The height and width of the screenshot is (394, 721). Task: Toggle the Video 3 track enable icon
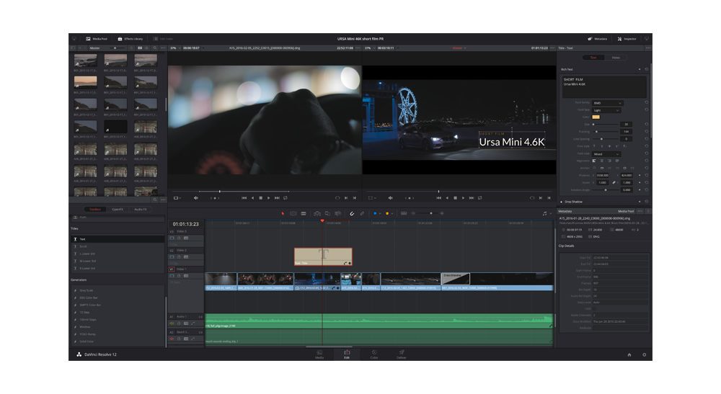tap(172, 238)
